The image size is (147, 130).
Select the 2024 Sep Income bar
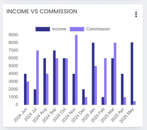pos(54,78)
